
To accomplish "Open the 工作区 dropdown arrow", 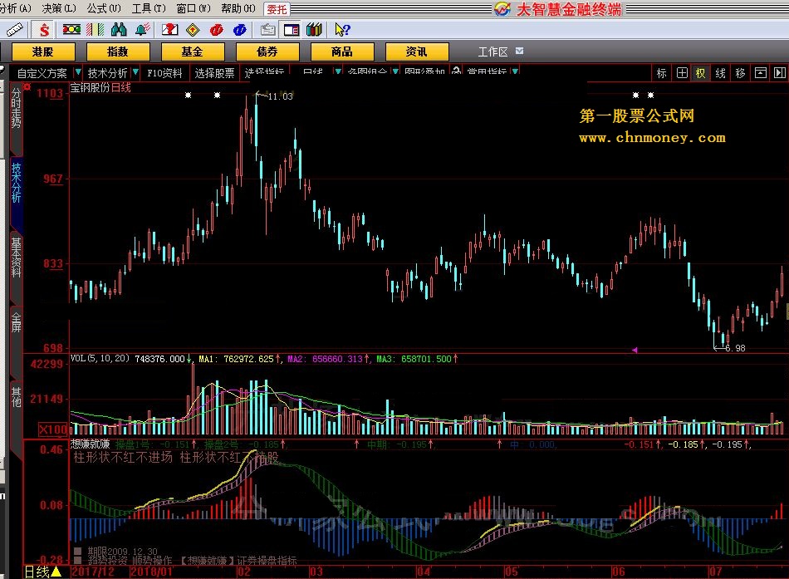I will 520,51.
